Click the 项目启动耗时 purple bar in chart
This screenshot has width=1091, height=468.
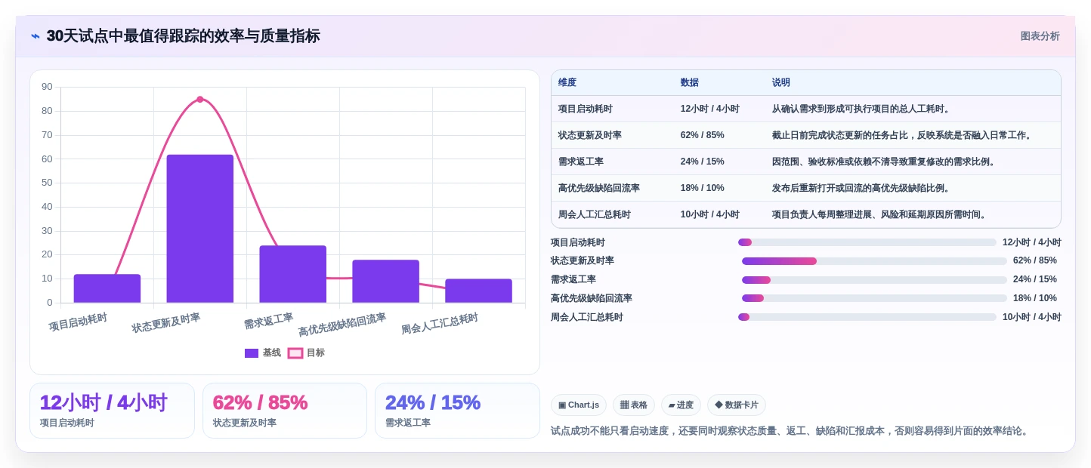tap(107, 288)
